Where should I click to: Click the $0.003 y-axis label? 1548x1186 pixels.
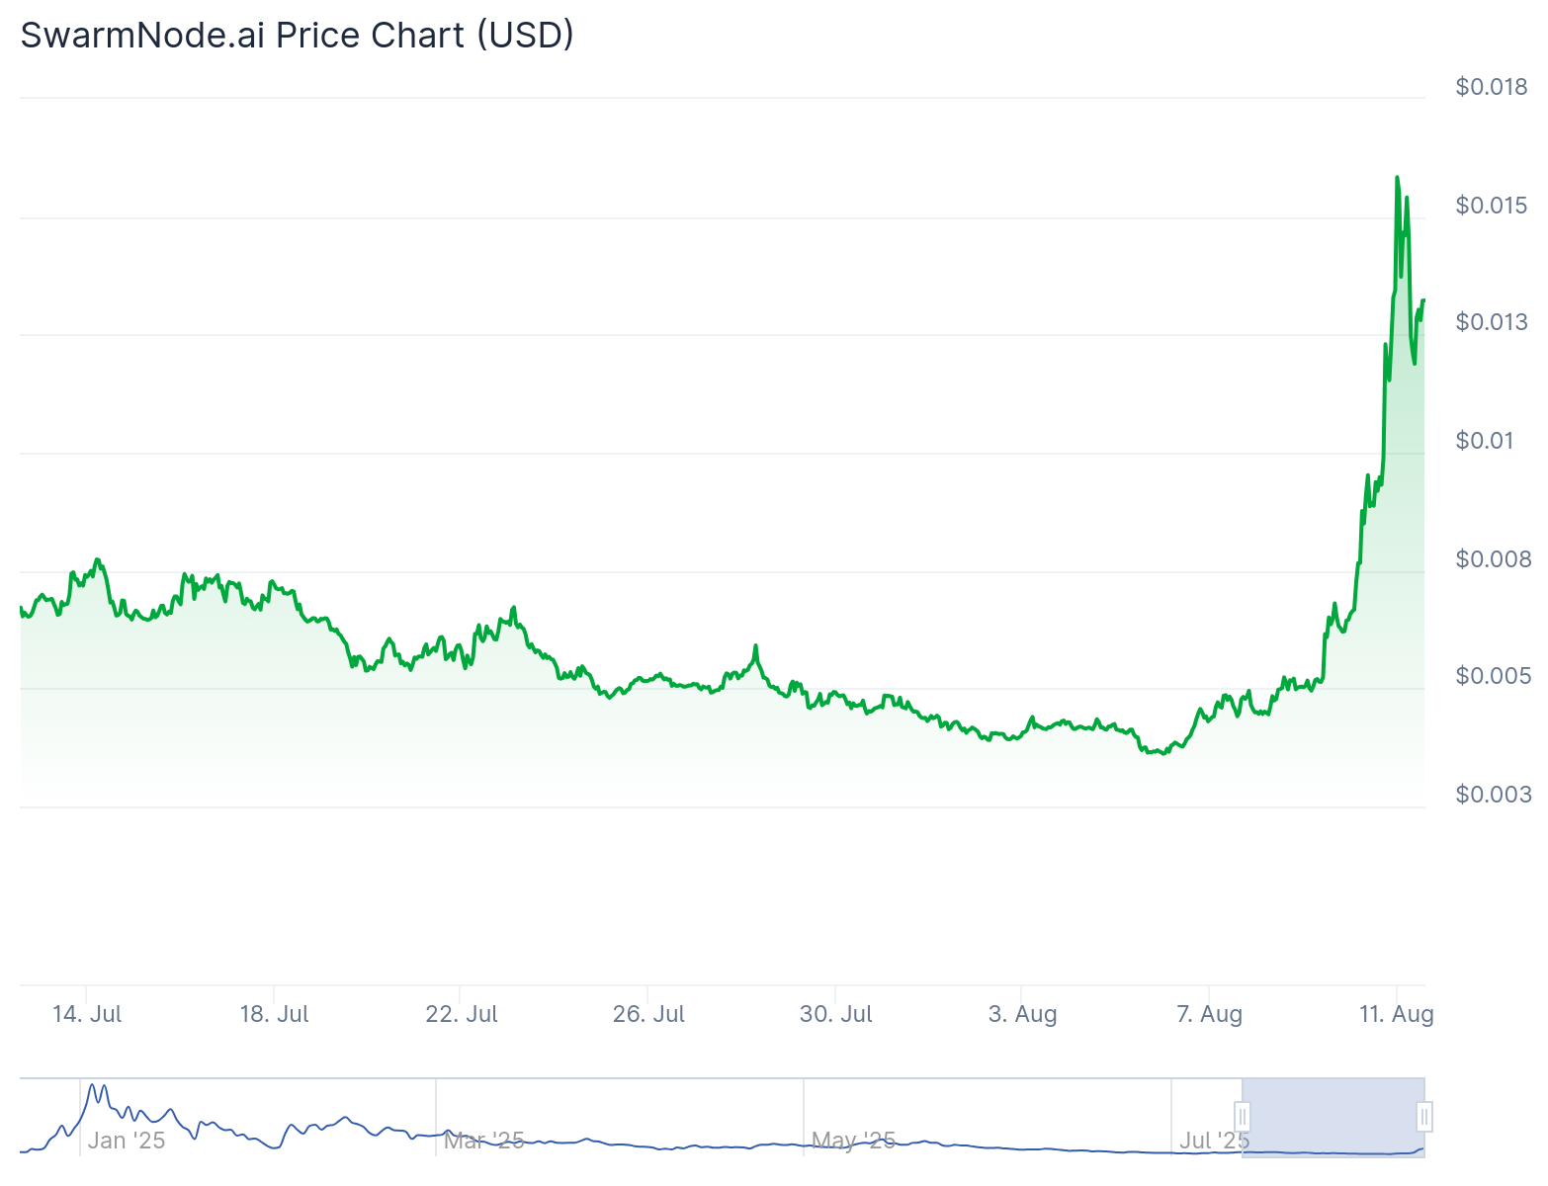pyautogui.click(x=1492, y=795)
